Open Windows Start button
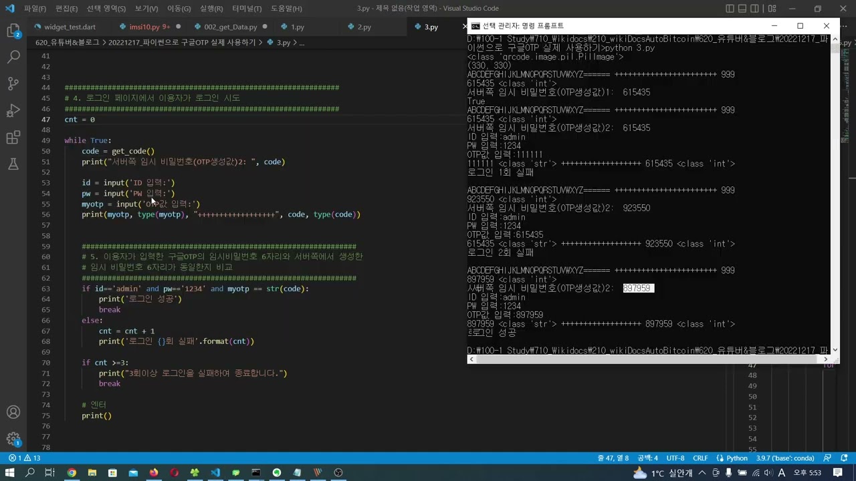 pos(9,473)
